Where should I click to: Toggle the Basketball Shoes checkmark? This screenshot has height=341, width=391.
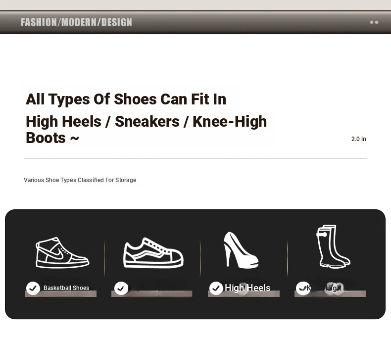(x=33, y=288)
